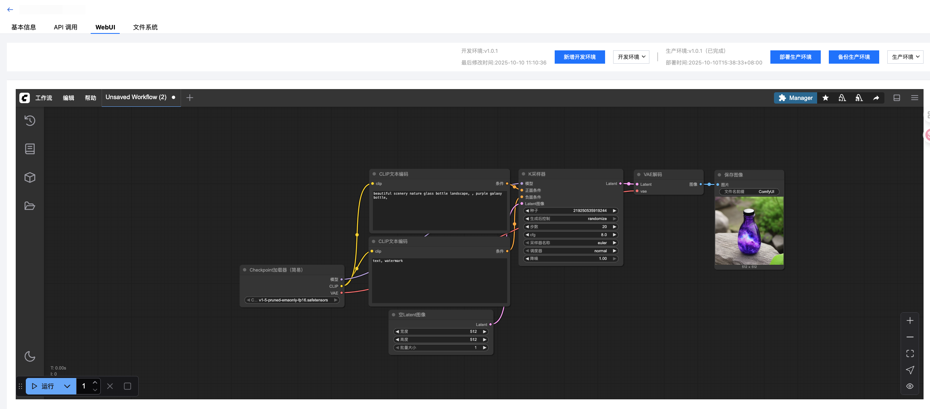Expand the 生产环境 dropdown

905,57
